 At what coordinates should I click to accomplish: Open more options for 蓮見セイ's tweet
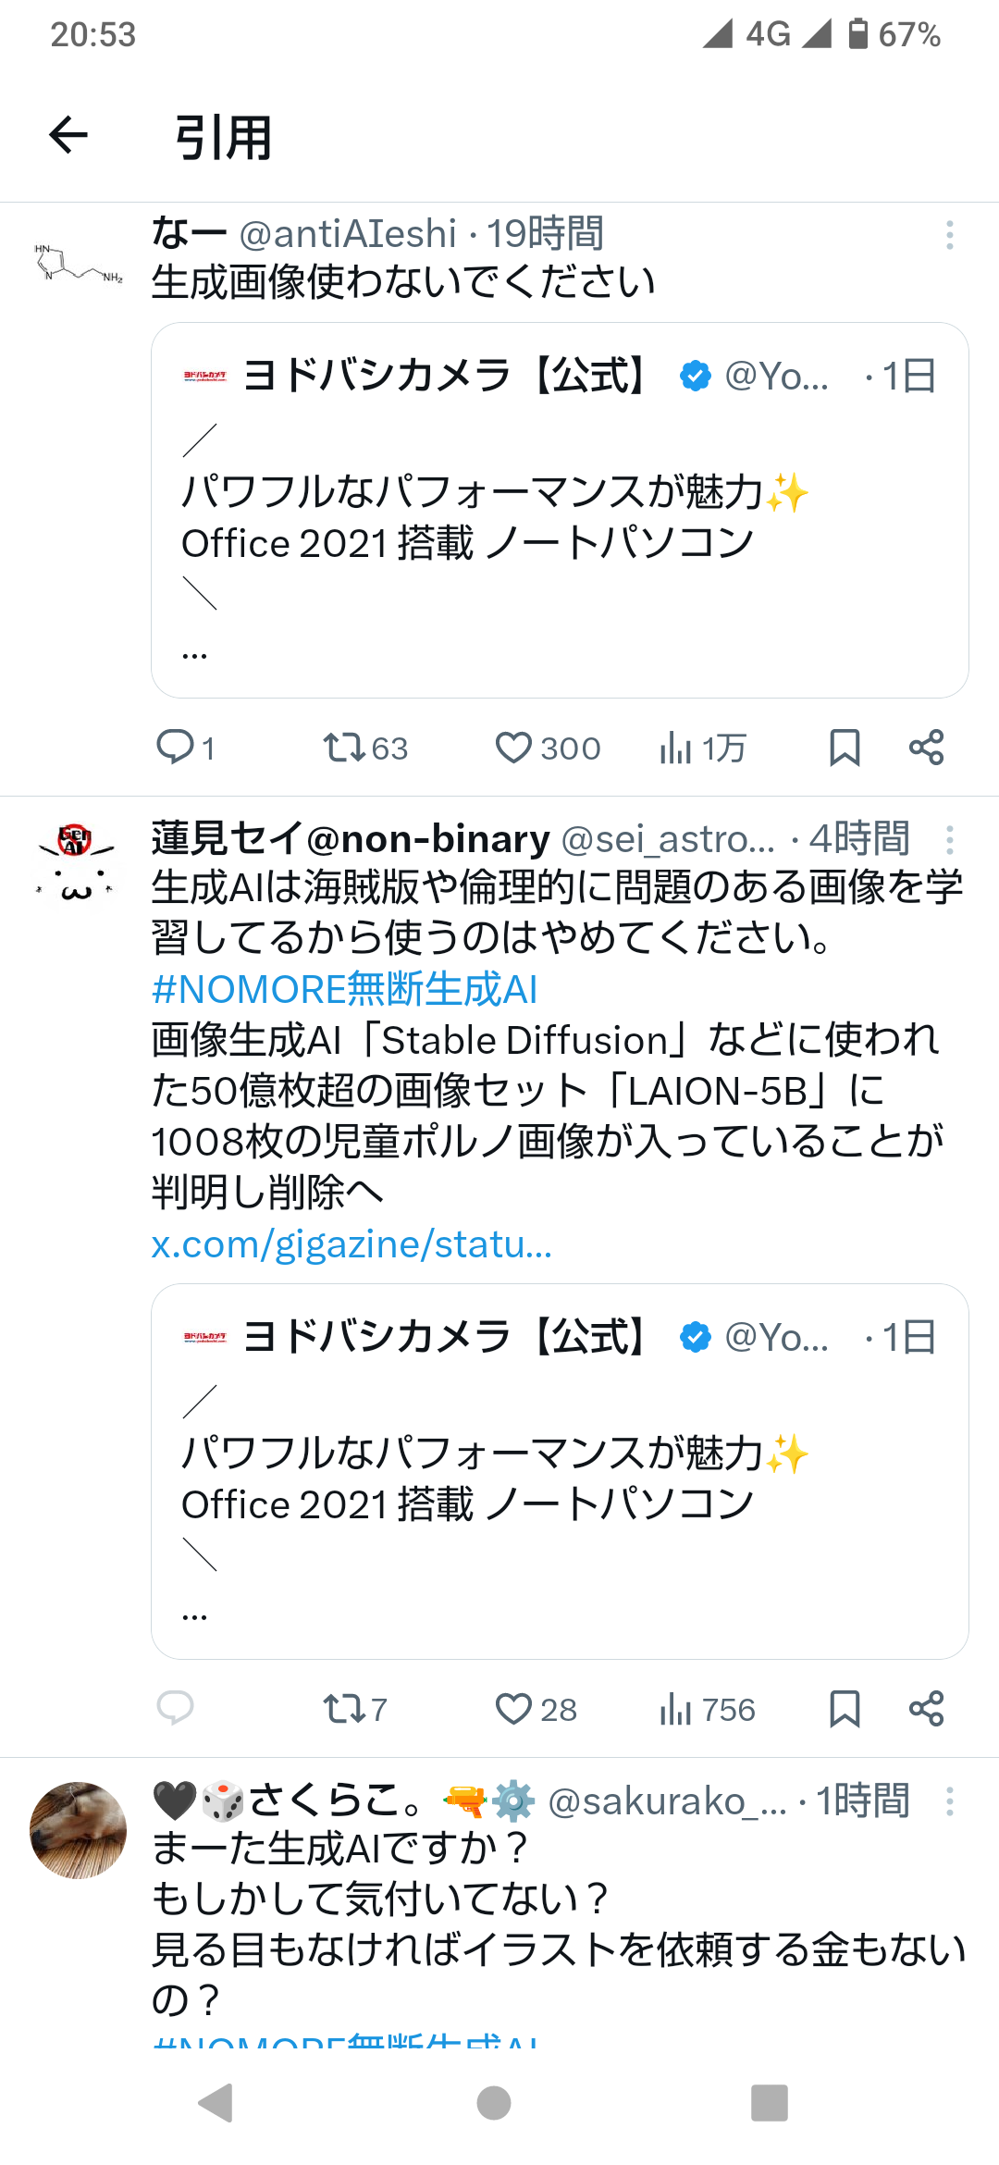pyautogui.click(x=949, y=839)
